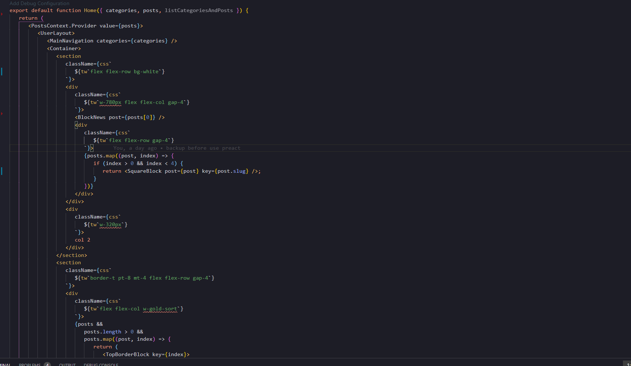Switch to the DEBUG CONSOLE tab

101,364
